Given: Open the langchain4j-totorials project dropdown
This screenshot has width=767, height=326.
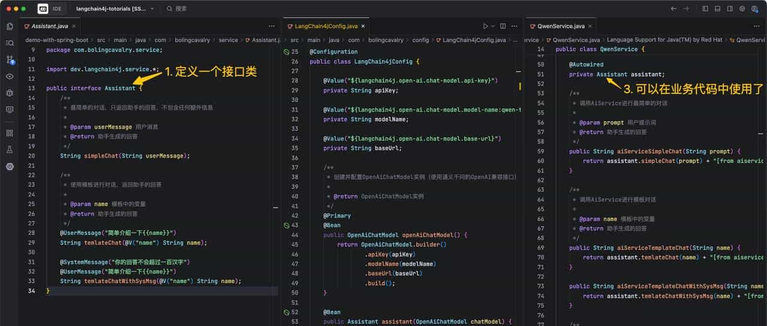Looking at the screenshot, I should (115, 8).
